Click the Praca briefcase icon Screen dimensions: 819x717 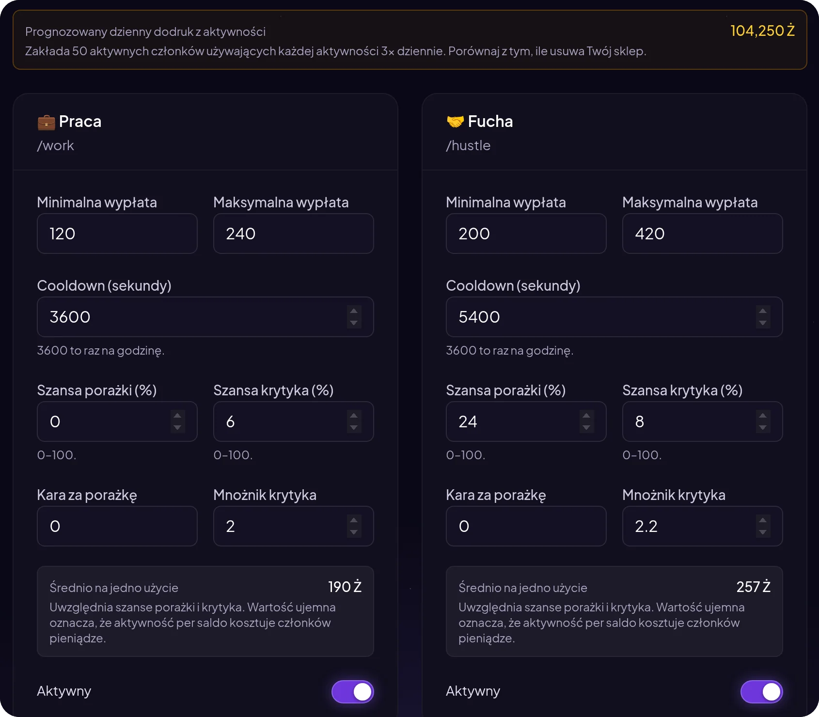coord(47,122)
